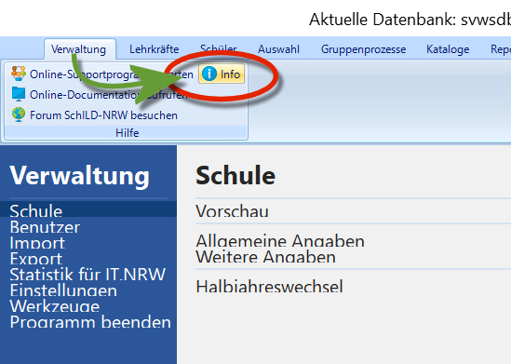This screenshot has width=511, height=364.
Task: Choose Import in the sidebar
Action: (x=37, y=243)
